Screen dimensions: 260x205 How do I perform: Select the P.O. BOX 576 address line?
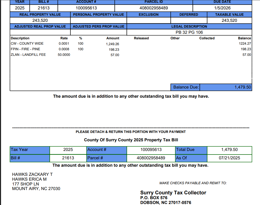click(154, 198)
